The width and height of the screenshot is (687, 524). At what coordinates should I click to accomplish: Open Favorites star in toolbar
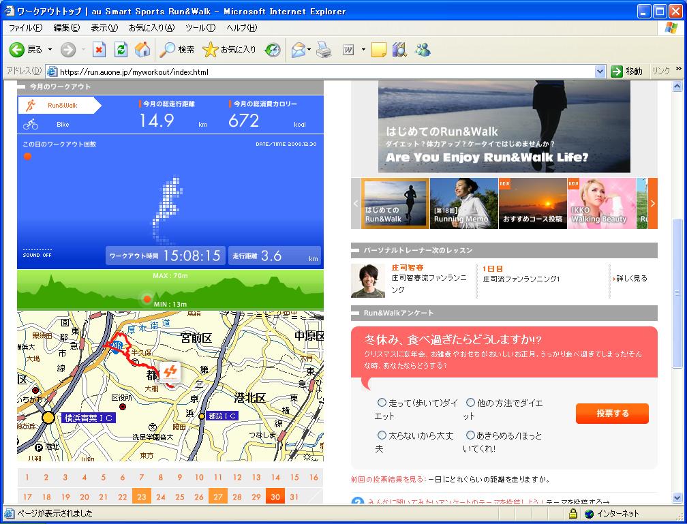pyautogui.click(x=211, y=50)
